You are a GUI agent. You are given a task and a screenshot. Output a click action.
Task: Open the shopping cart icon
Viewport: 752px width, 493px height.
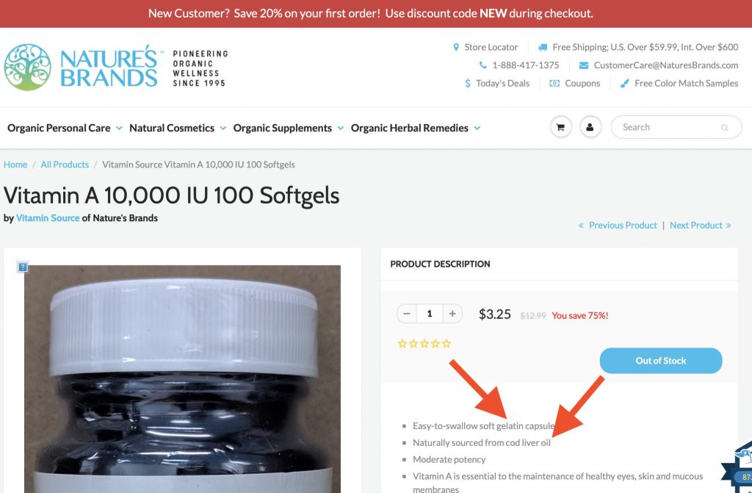pos(560,127)
